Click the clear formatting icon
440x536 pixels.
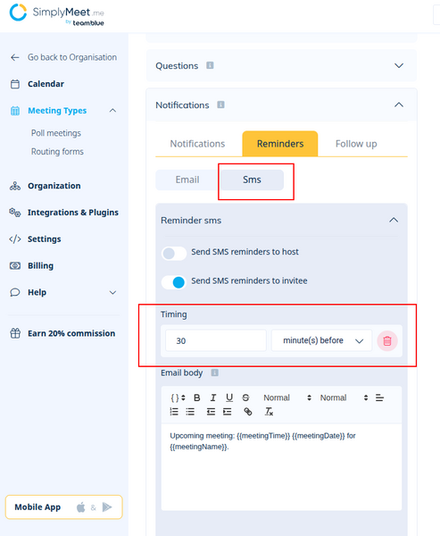(269, 412)
